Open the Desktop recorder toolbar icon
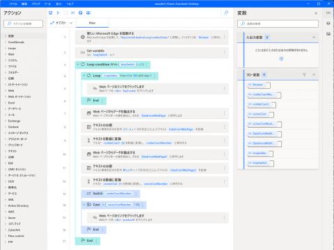Screen dimensions: 334x250 88,12
